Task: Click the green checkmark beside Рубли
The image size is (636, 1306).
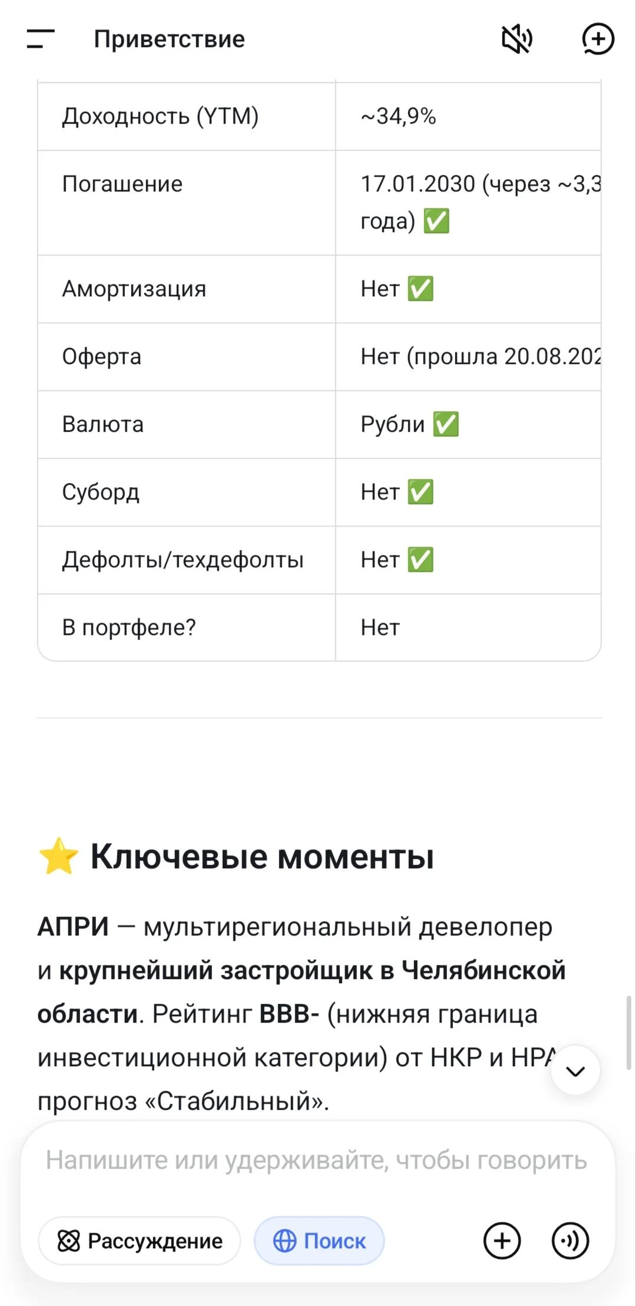Action: 446,424
